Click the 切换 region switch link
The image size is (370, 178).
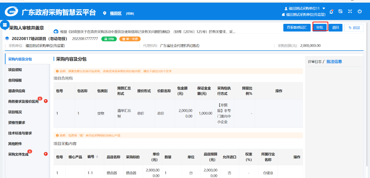point(130,14)
